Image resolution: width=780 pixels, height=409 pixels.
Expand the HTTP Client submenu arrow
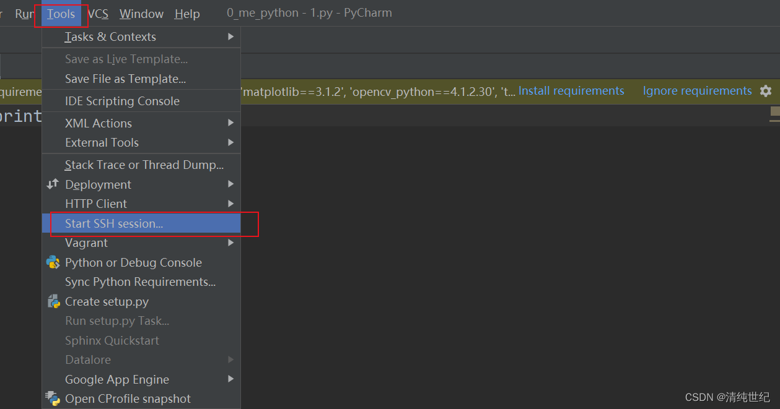pyautogui.click(x=230, y=204)
